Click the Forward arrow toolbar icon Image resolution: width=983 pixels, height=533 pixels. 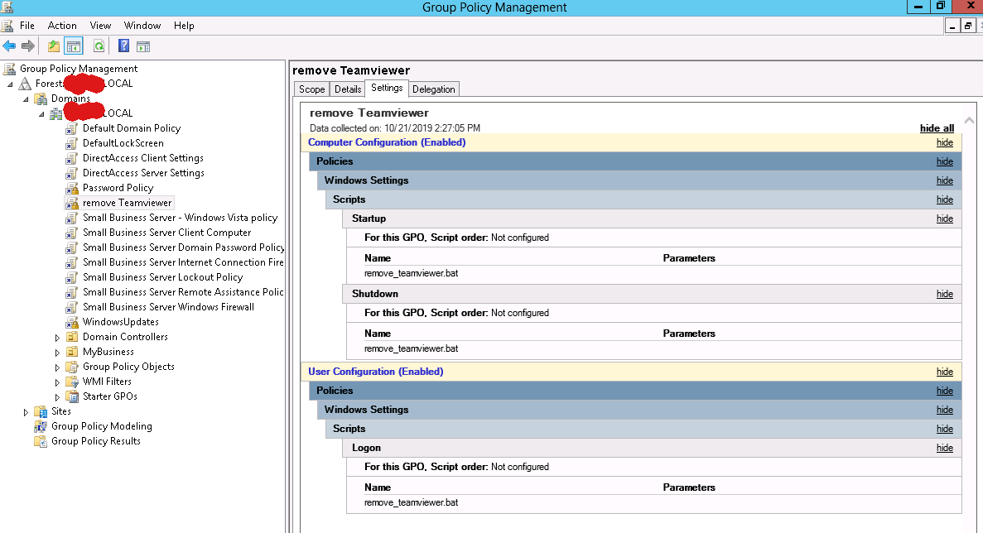coord(27,46)
